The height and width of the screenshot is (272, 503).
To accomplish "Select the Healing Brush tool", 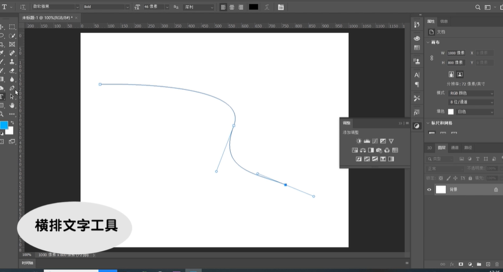I will 12,53.
